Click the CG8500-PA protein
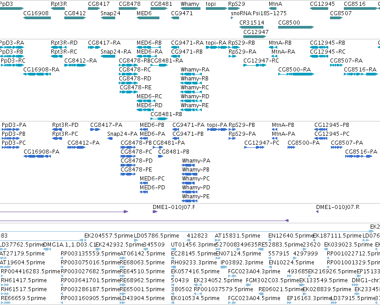Viewport: 380px width, 305px height. (291, 147)
